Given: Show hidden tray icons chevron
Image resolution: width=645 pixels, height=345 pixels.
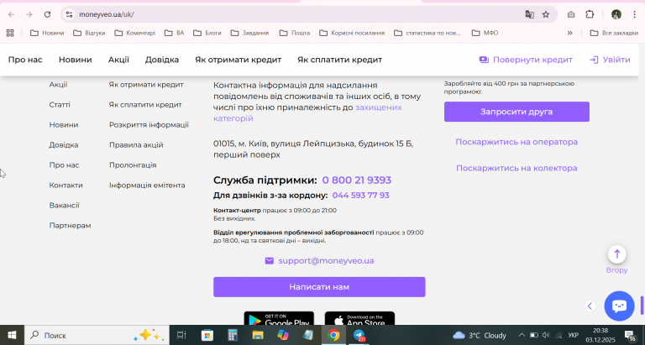Looking at the screenshot, I should tap(522, 335).
